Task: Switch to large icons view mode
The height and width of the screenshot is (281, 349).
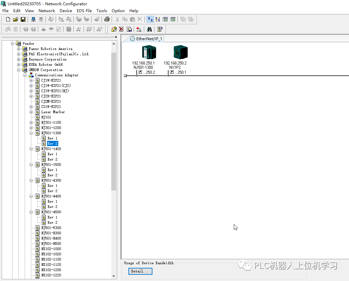Action: point(150,19)
